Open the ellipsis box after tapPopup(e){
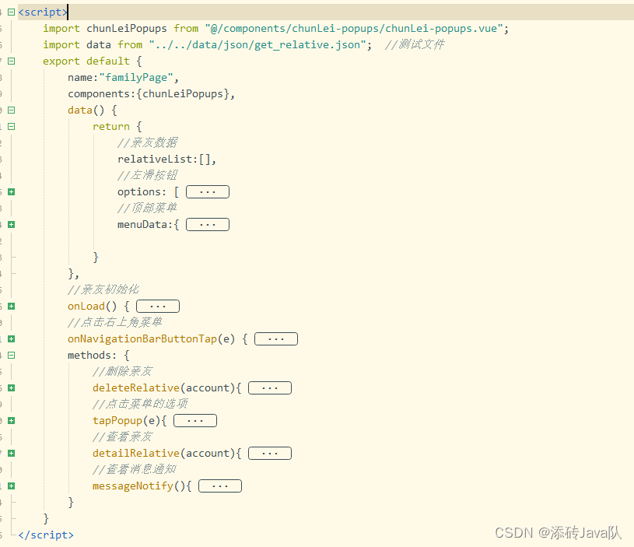 (x=195, y=420)
